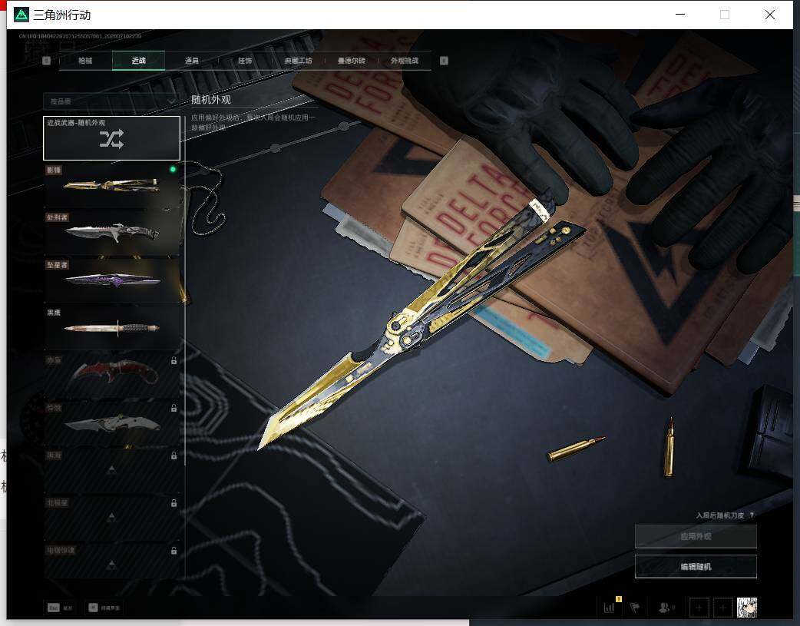The width and height of the screenshot is (800, 626).
Task: Open the bar-chart stats icon
Action: (x=610, y=607)
